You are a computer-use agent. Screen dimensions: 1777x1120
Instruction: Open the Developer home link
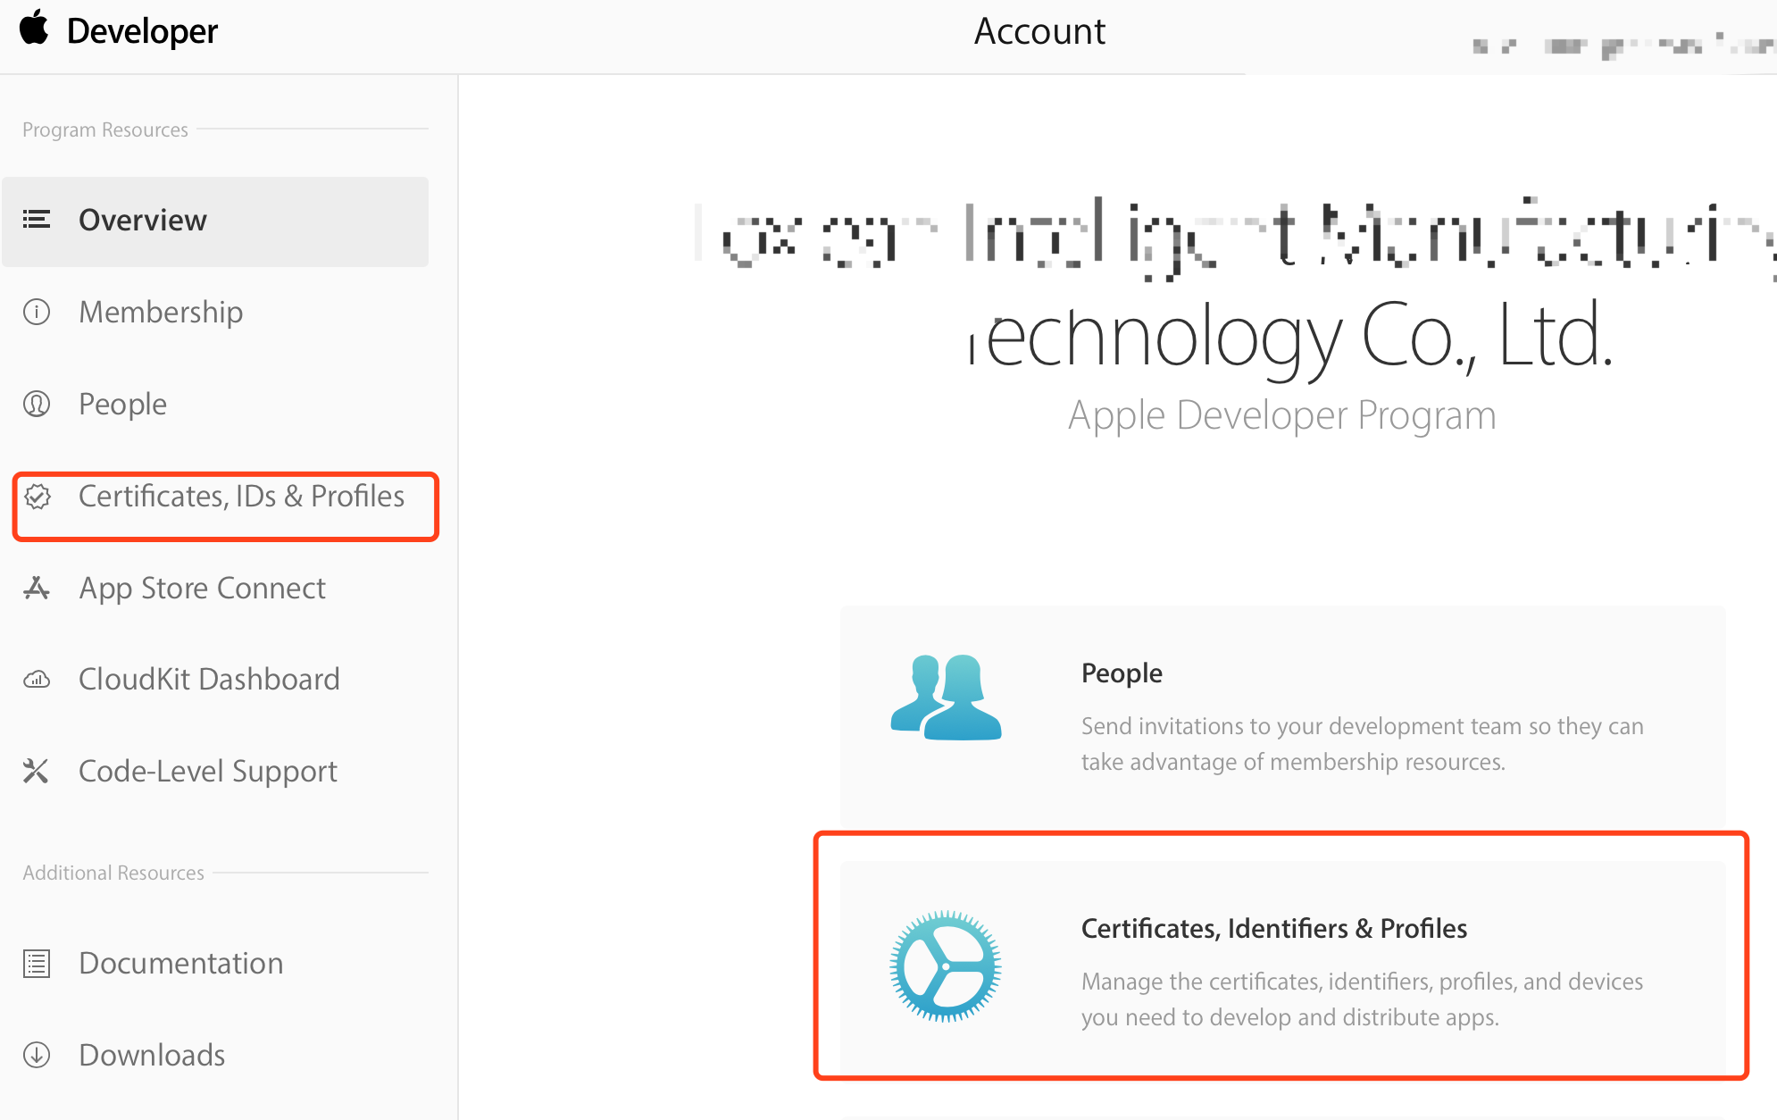(142, 31)
